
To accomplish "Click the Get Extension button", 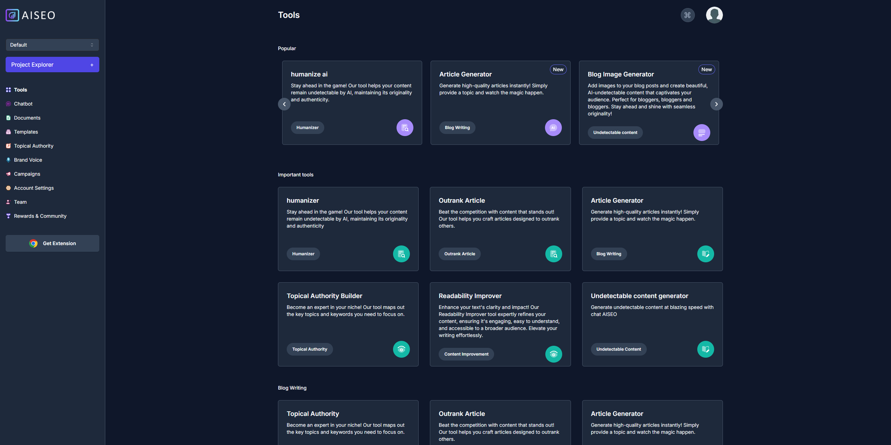I will [x=52, y=243].
